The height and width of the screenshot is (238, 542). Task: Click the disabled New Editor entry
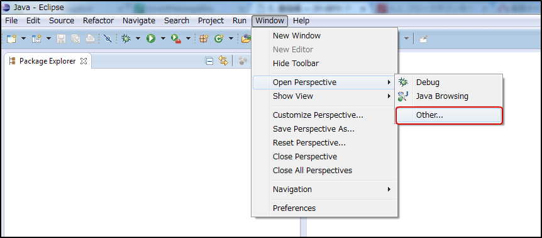point(324,50)
